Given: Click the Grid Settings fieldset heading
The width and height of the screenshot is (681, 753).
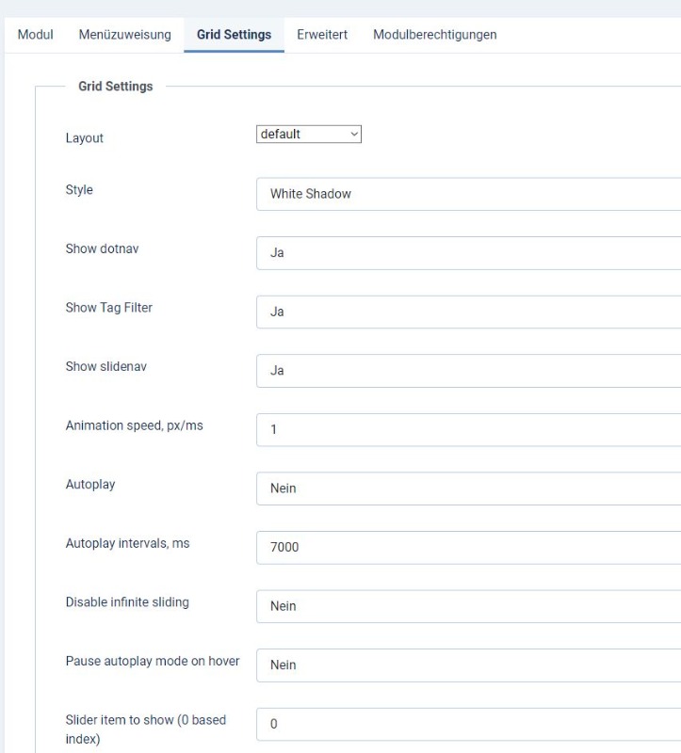Looking at the screenshot, I should pos(115,87).
